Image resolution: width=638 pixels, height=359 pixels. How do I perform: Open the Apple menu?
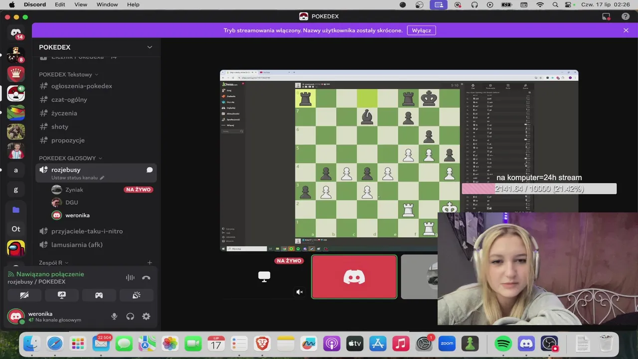[x=11, y=4]
